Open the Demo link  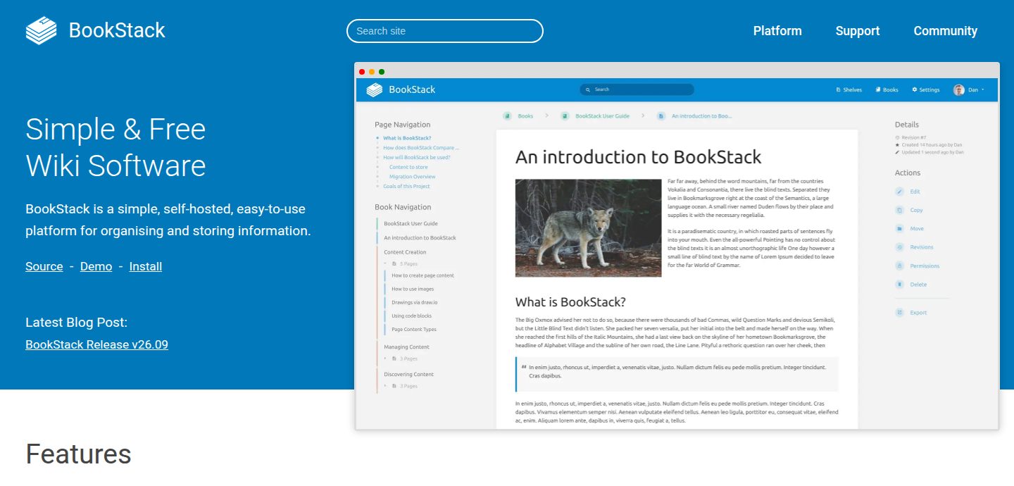click(96, 266)
